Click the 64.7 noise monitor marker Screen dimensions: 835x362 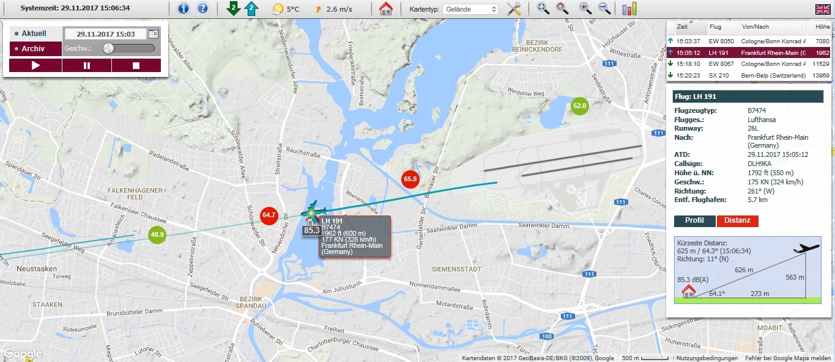click(269, 215)
